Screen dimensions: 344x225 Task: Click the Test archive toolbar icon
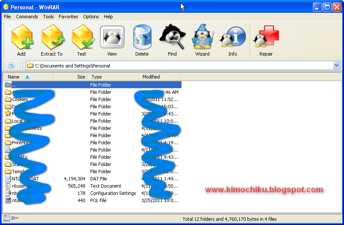click(x=83, y=37)
